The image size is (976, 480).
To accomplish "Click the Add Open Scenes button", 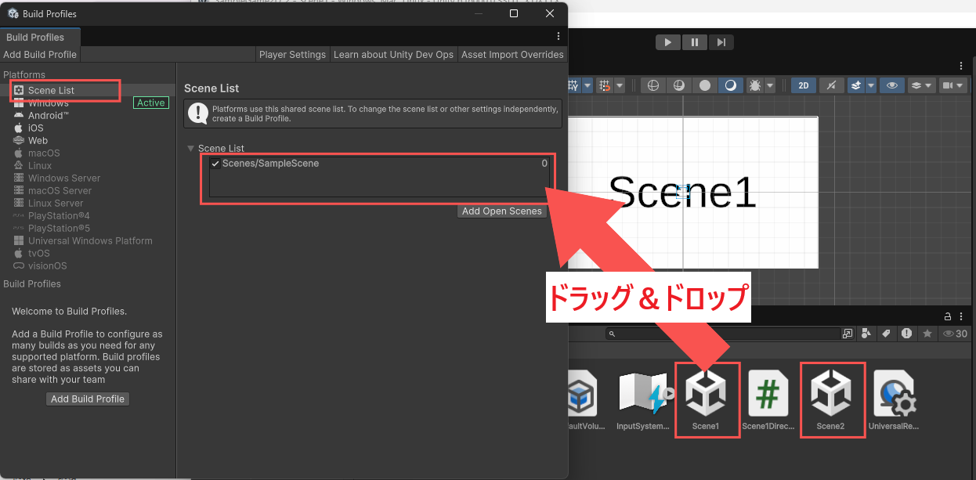I will pyautogui.click(x=501, y=211).
